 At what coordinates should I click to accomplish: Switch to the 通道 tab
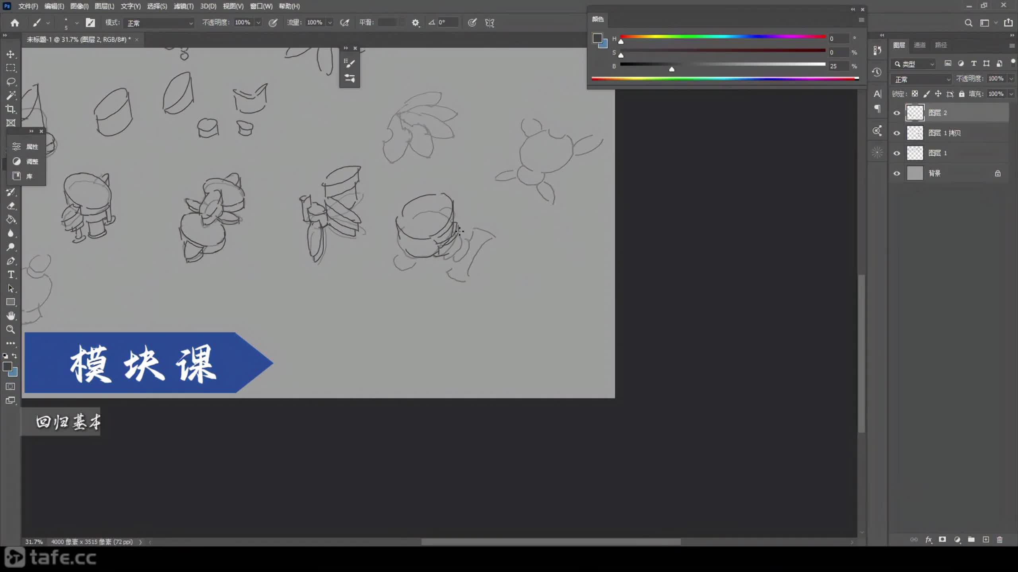(x=919, y=45)
